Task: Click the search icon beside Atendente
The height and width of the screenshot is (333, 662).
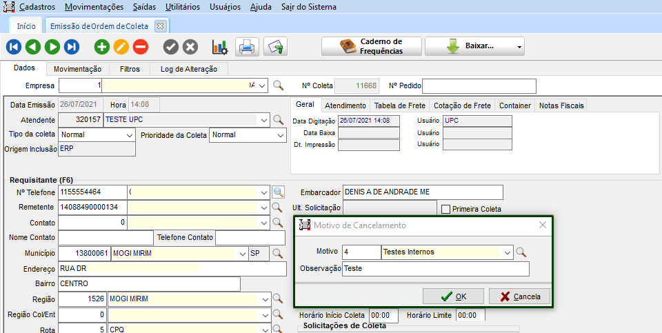Action: 279,120
